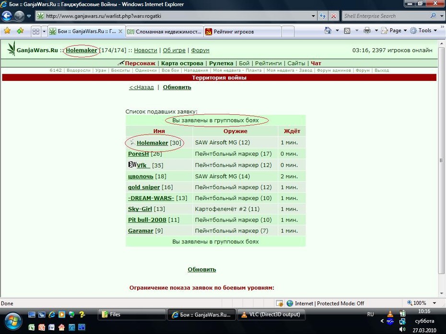This screenshot has height=334, width=446.
Task: Open a new blank tab
Action: point(288,32)
